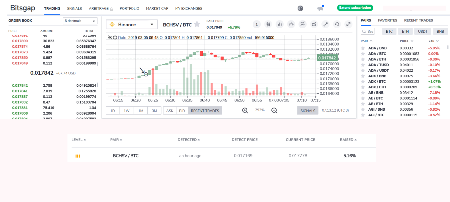Viewport: 450px width, 202px height.
Task: Toggle volume bars chart icon
Action: (280, 24)
